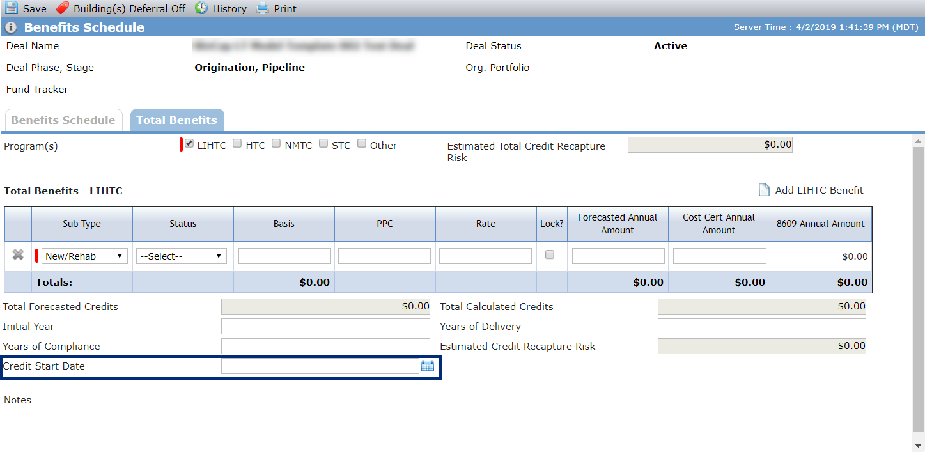Check the Lock? checkbox in benefit row
The image size is (925, 452).
pyautogui.click(x=550, y=254)
